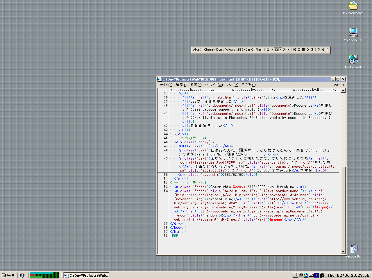Image resolution: width=372 pixels, height=279 pixels.
Task: Click the Go !! start button
Action: (x=8, y=275)
